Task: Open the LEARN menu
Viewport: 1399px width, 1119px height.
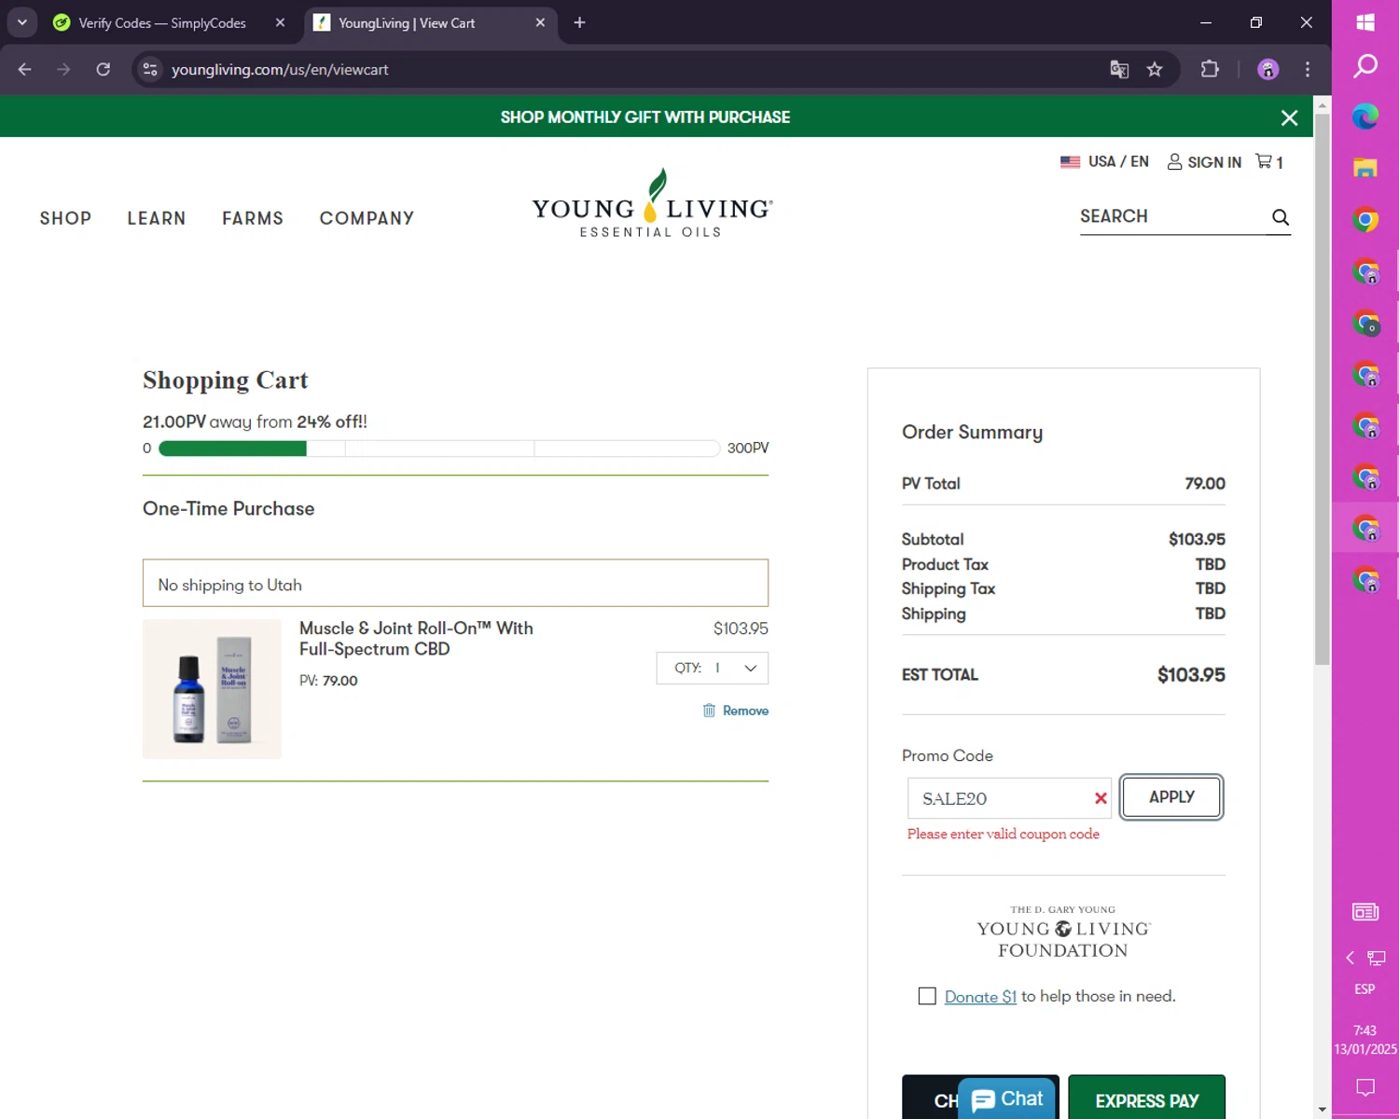Action: tap(157, 218)
